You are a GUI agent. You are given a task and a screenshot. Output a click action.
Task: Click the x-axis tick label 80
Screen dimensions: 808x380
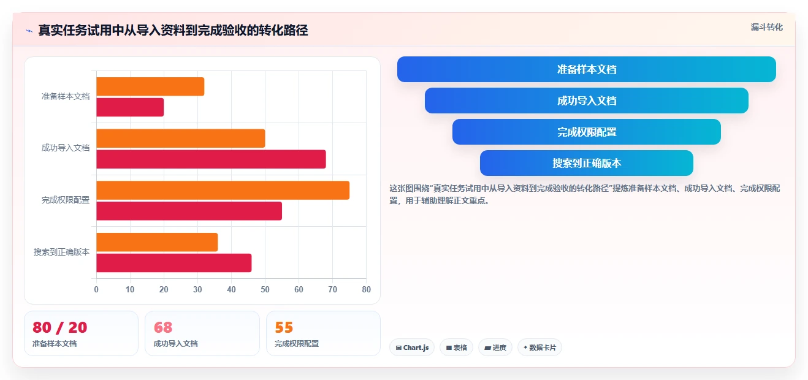point(367,289)
